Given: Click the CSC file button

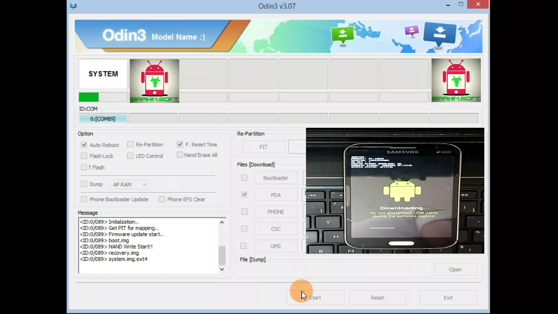Looking at the screenshot, I should [x=276, y=229].
